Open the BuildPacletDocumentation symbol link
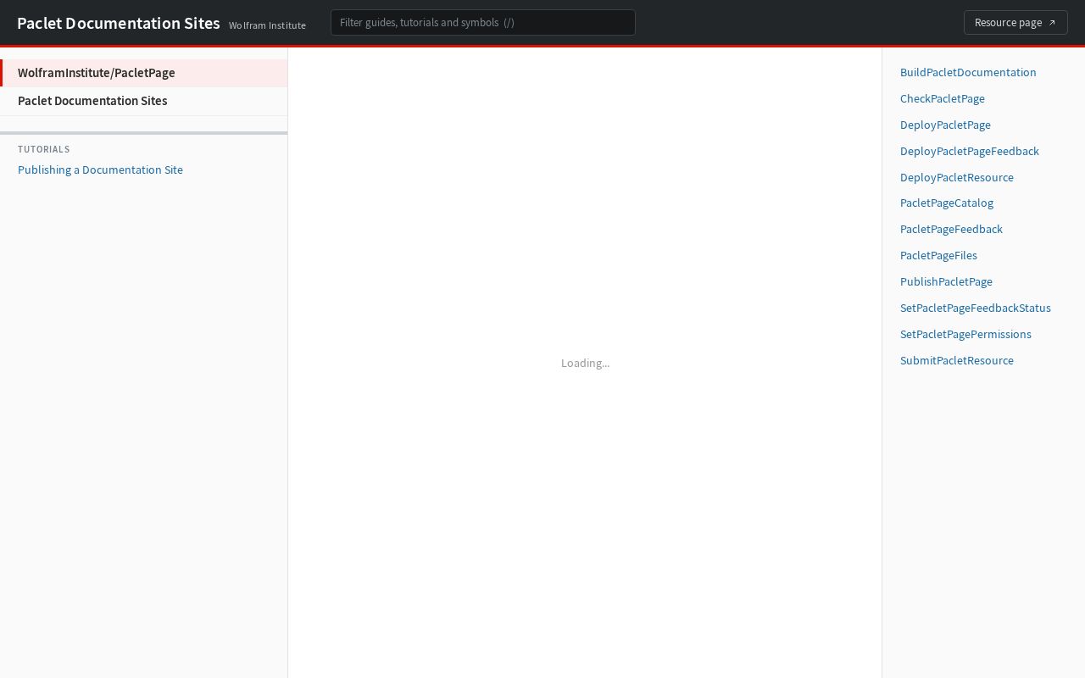This screenshot has height=678, width=1085. click(x=968, y=72)
